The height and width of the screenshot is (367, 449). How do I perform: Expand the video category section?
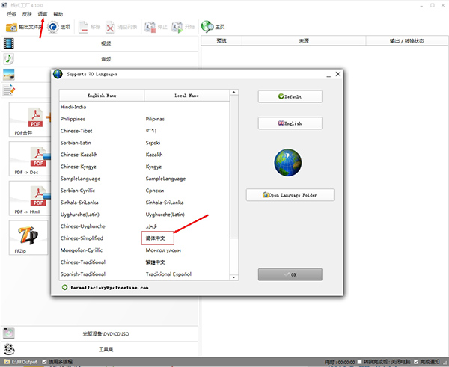(x=105, y=44)
